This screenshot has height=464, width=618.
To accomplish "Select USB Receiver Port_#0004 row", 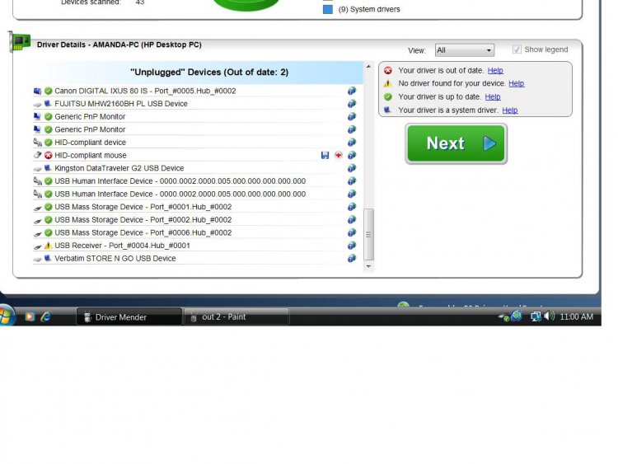I will coord(194,246).
